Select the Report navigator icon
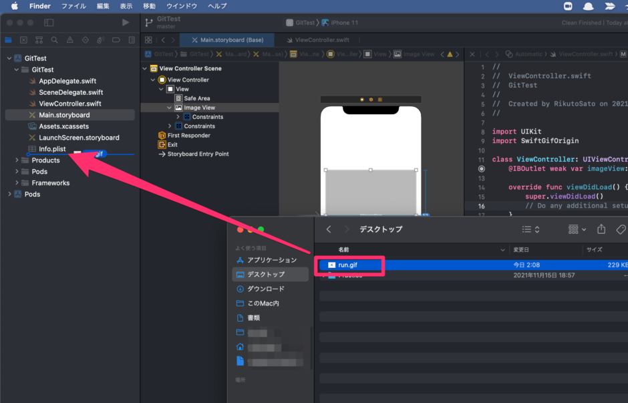 [131, 39]
